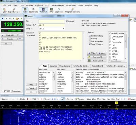The image size is (136, 125).
Task: Click the horizontal scrollbar under Definition
Action: [x=60, y=61]
